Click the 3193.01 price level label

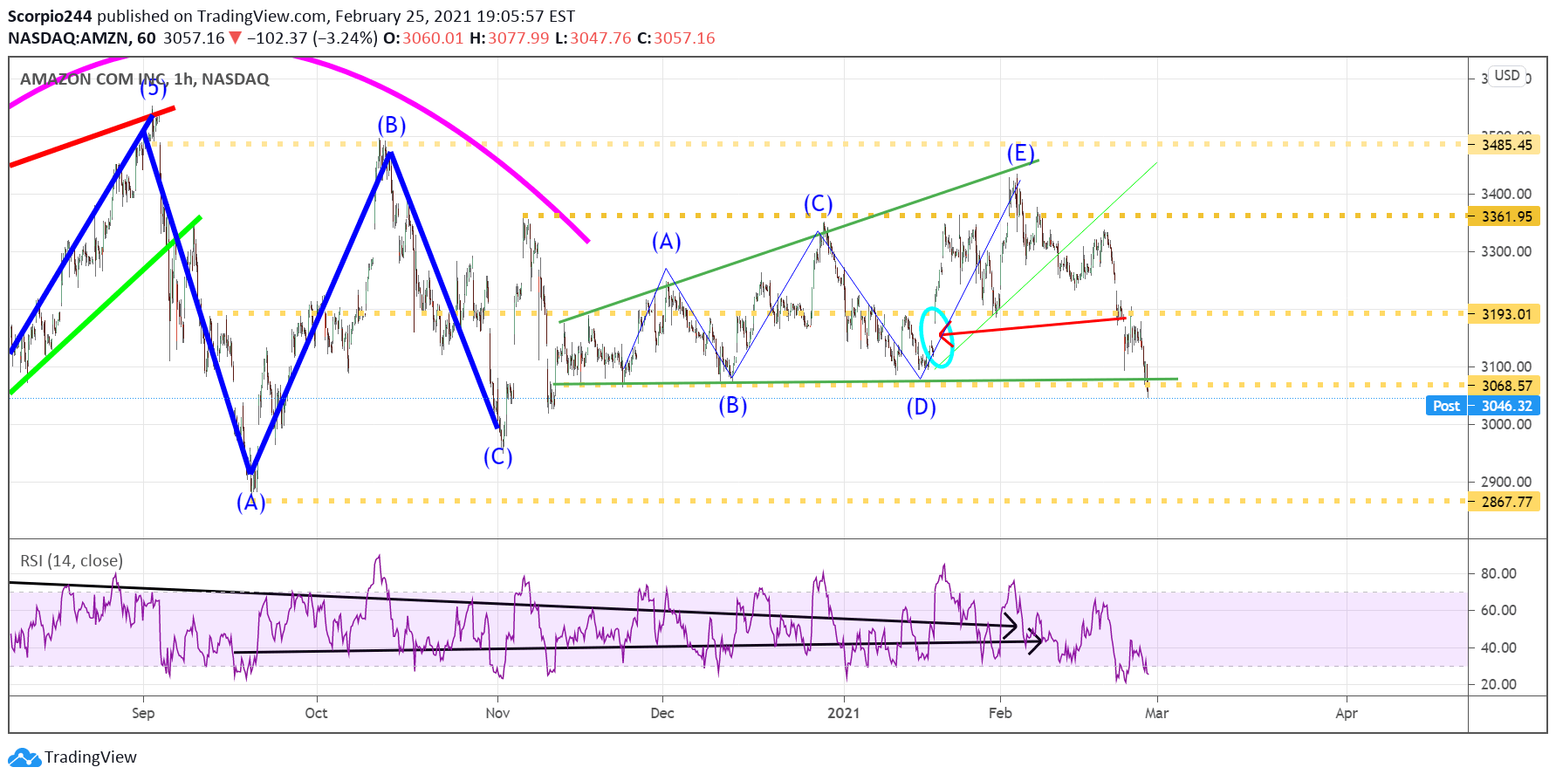[1505, 314]
